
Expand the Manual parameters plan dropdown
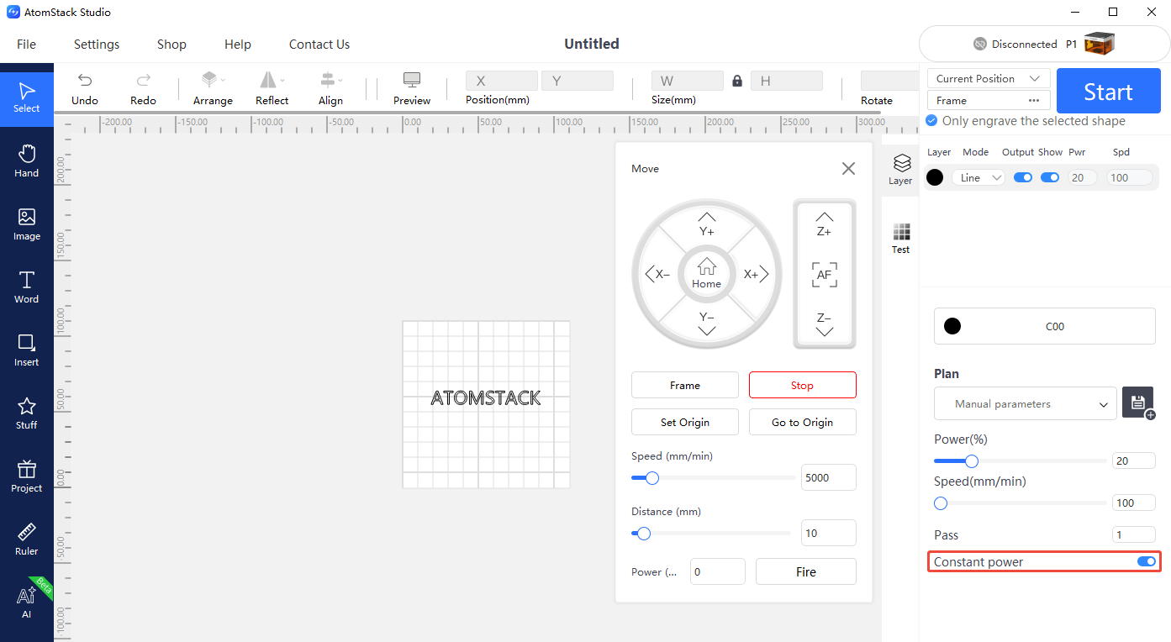[x=1026, y=403]
